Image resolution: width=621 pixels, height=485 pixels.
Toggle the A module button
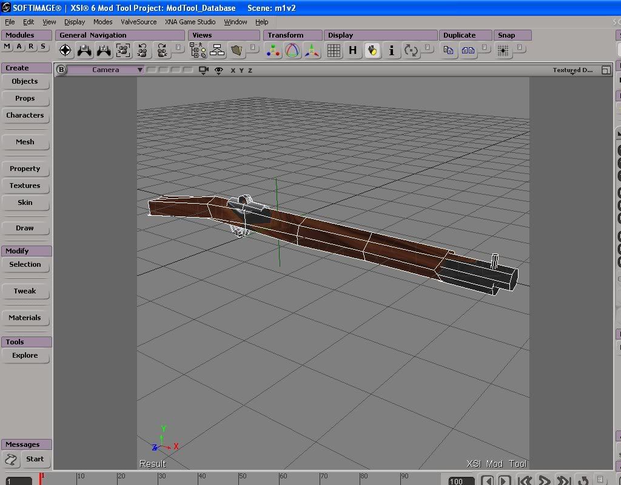(19, 47)
